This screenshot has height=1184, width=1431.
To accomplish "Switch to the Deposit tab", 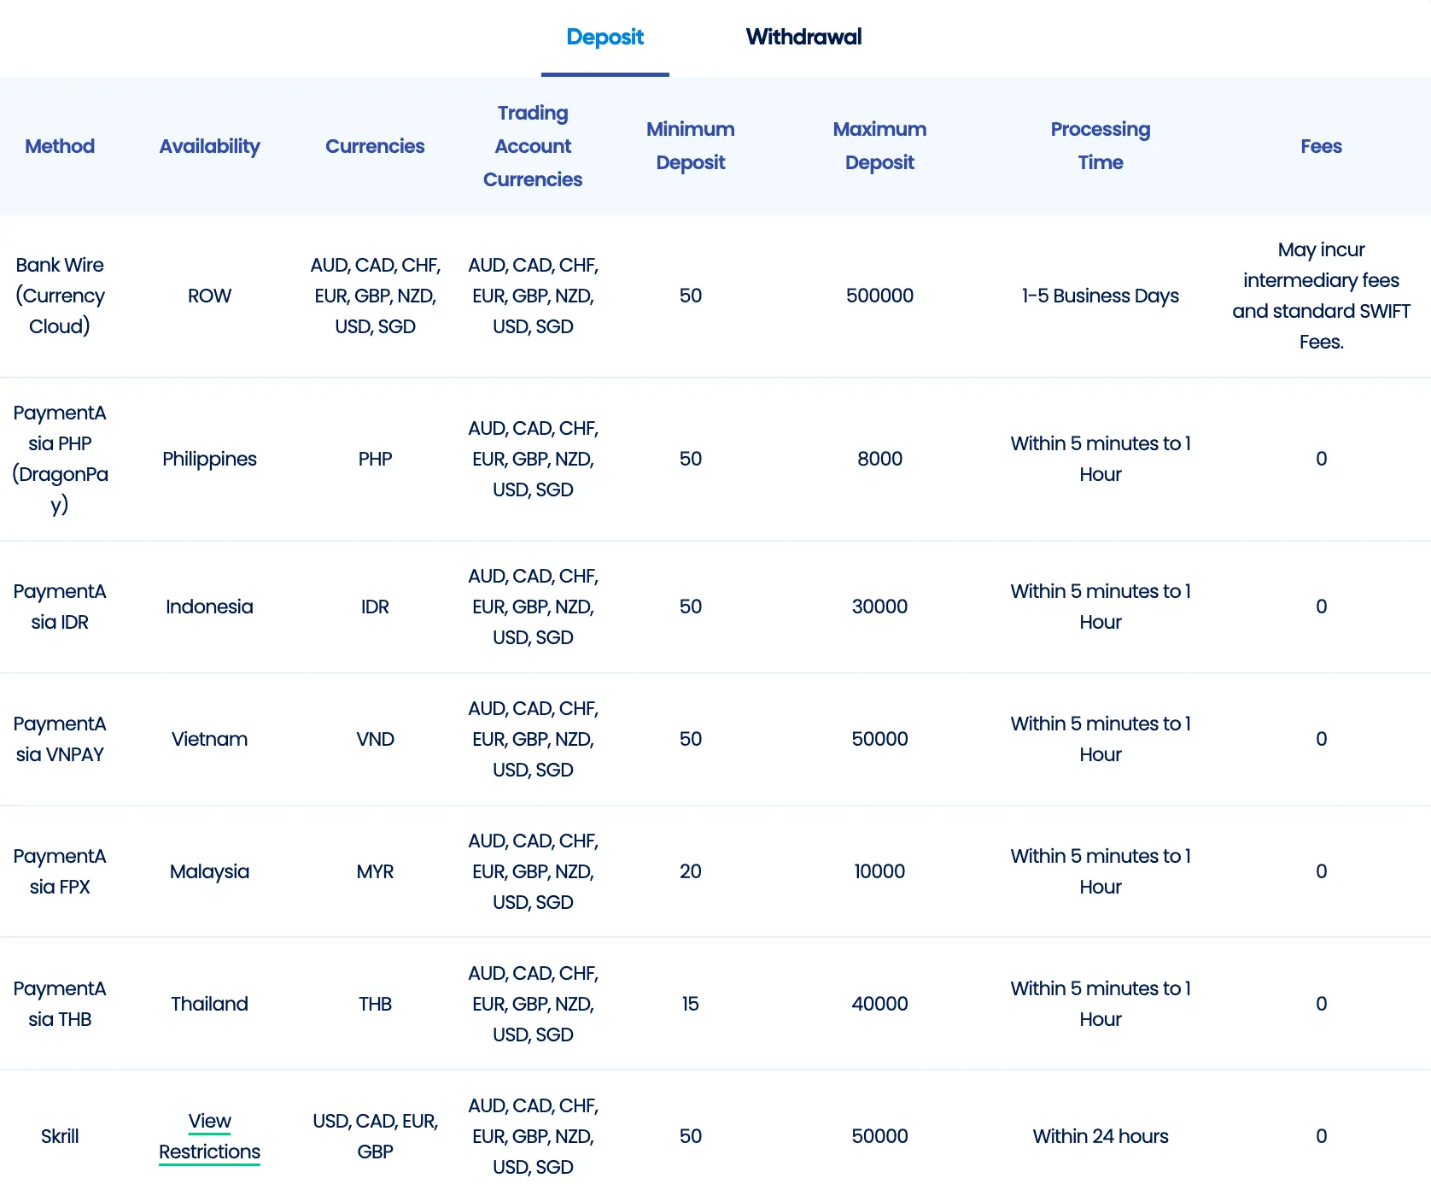I will 605,37.
